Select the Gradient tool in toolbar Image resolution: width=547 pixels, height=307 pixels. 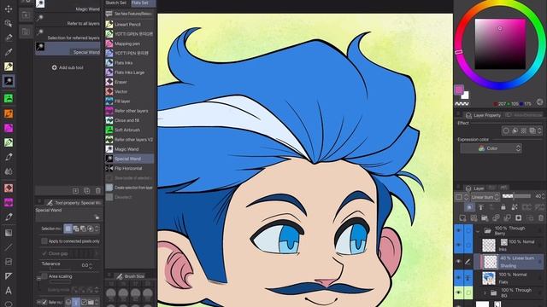(9, 233)
